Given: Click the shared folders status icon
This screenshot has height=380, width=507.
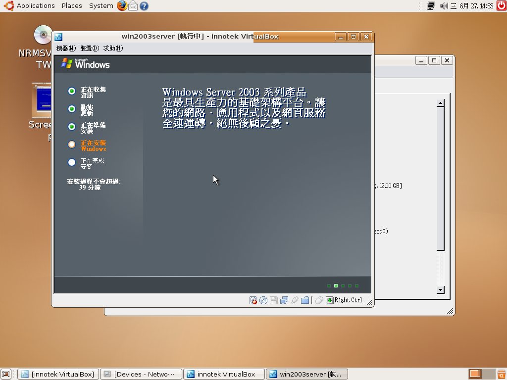Looking at the screenshot, I should pyautogui.click(x=305, y=300).
